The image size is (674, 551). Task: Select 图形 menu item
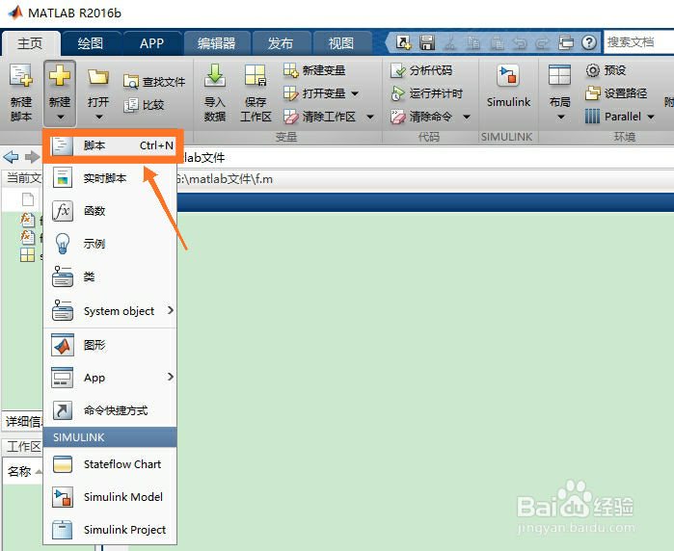(110, 345)
